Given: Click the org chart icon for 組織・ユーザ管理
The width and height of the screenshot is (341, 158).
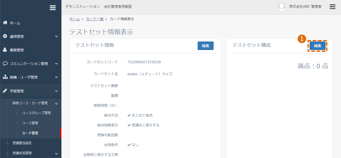Looking at the screenshot, I should [5, 77].
